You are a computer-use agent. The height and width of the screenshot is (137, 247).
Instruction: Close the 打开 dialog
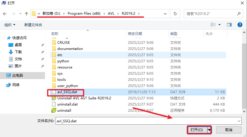(242, 3)
